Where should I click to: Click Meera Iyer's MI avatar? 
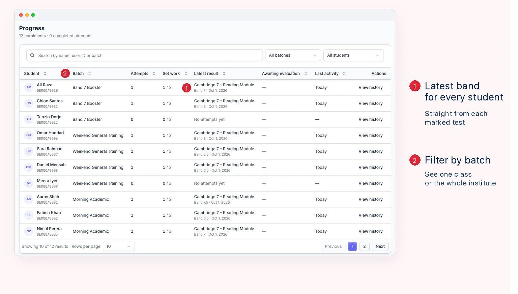[29, 183]
